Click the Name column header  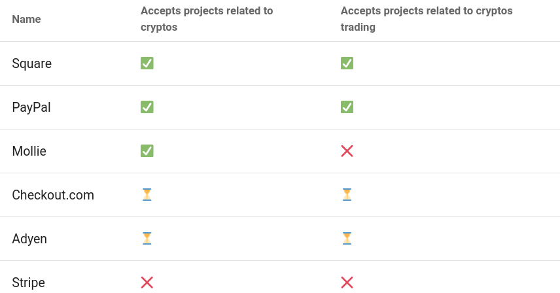(26, 19)
